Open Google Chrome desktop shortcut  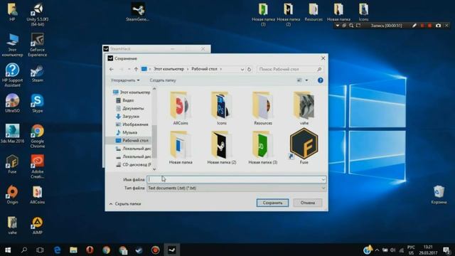click(38, 136)
